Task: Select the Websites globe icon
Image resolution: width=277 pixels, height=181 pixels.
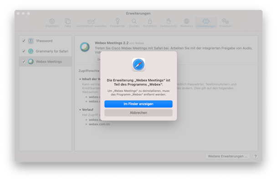Action: [186, 21]
